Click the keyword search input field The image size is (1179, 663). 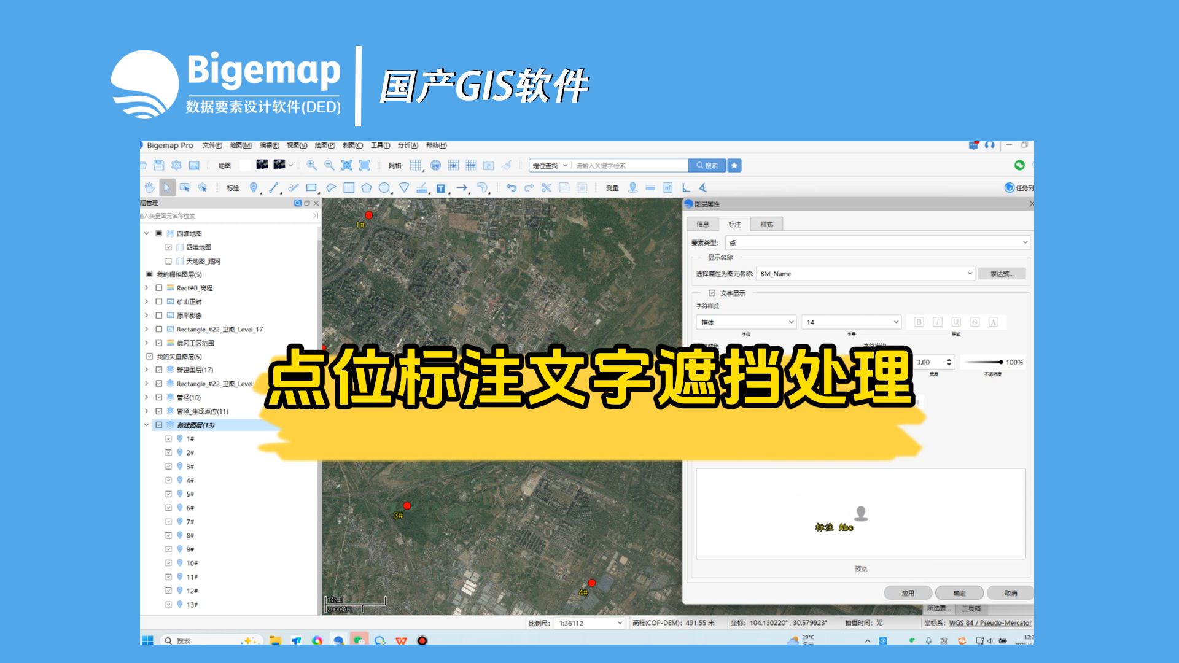point(629,165)
